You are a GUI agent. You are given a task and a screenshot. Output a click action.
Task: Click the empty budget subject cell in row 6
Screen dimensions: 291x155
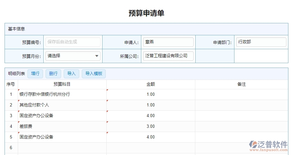click(x=62, y=148)
